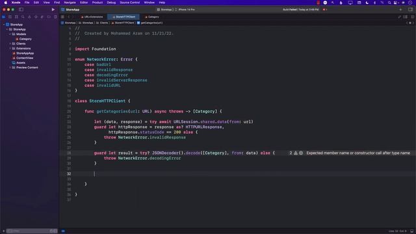Toggle the navigator sidebar visibility
The height and width of the screenshot is (234, 416).
point(21,10)
